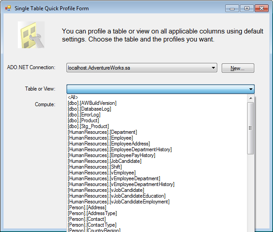Click the profile wrench table image
The image size is (273, 232).
pos(31,35)
